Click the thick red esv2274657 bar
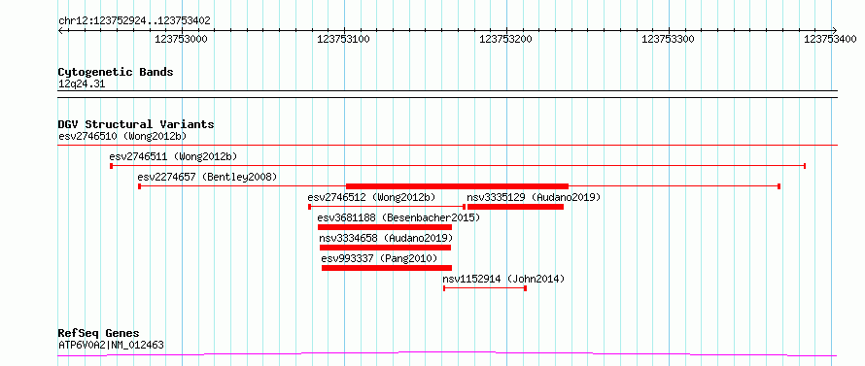The height and width of the screenshot is (366, 865). [457, 186]
